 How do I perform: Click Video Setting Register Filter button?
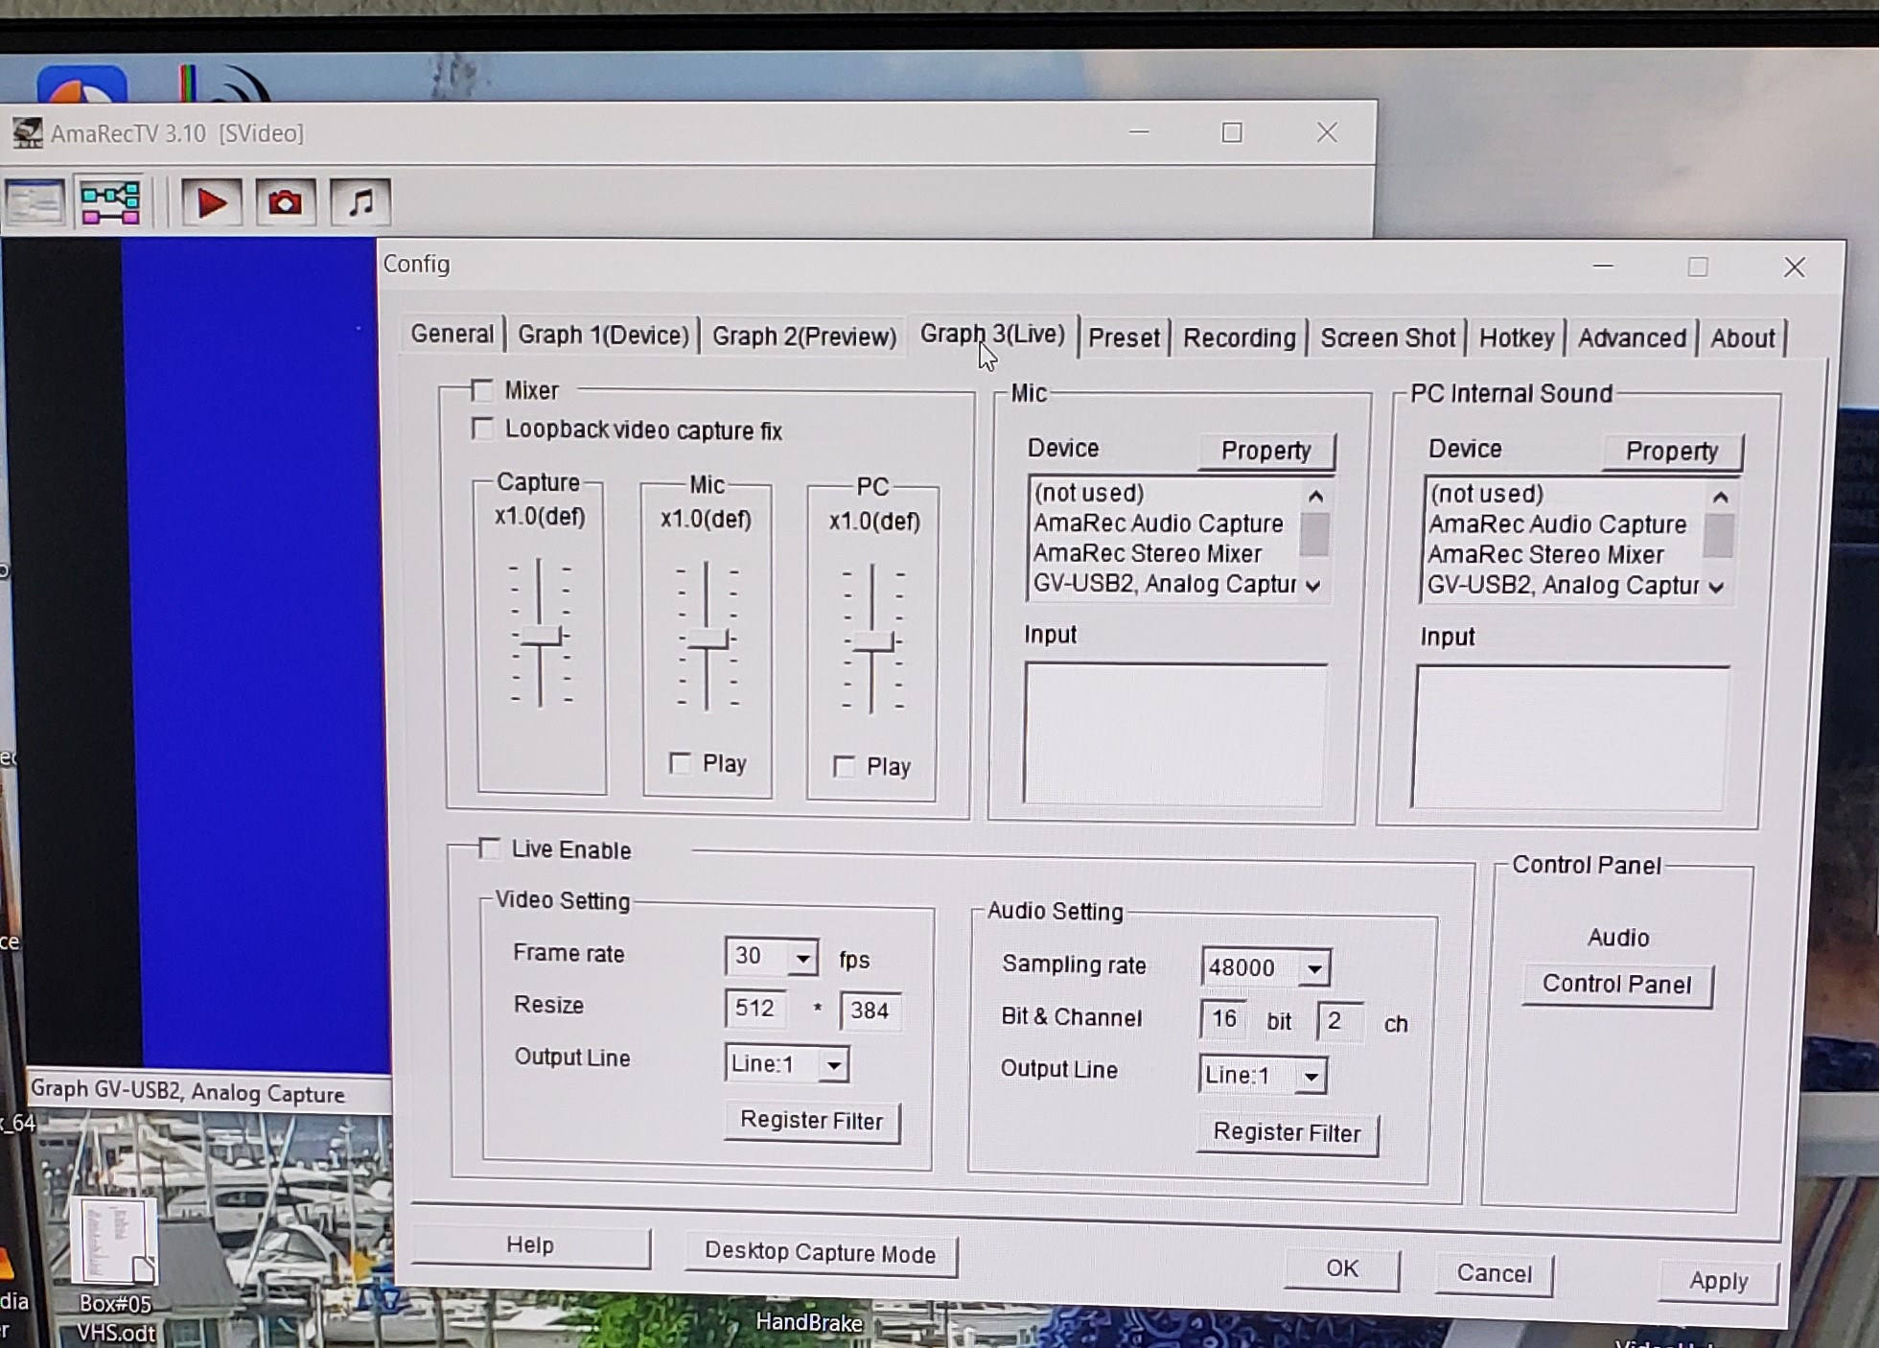point(811,1121)
